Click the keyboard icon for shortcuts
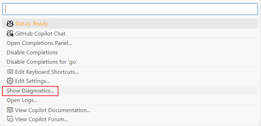 tap(10, 72)
